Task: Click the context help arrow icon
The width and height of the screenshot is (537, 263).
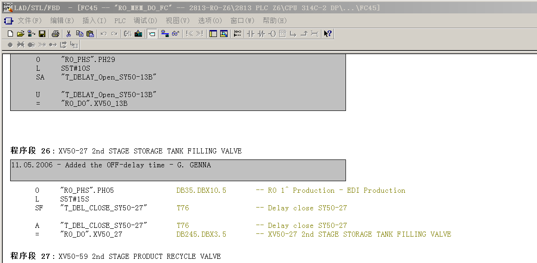Action: tap(327, 34)
